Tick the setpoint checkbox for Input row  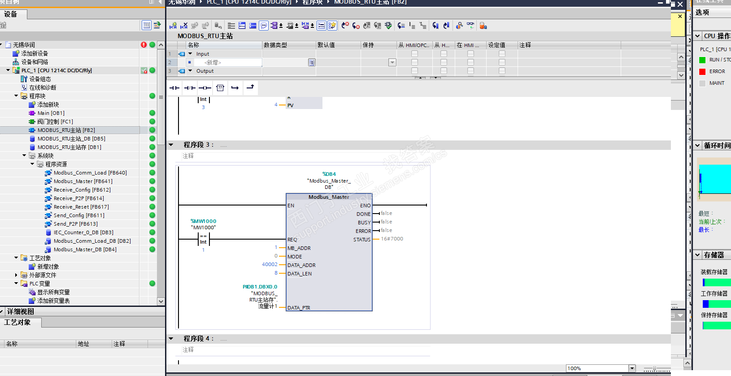coord(502,54)
